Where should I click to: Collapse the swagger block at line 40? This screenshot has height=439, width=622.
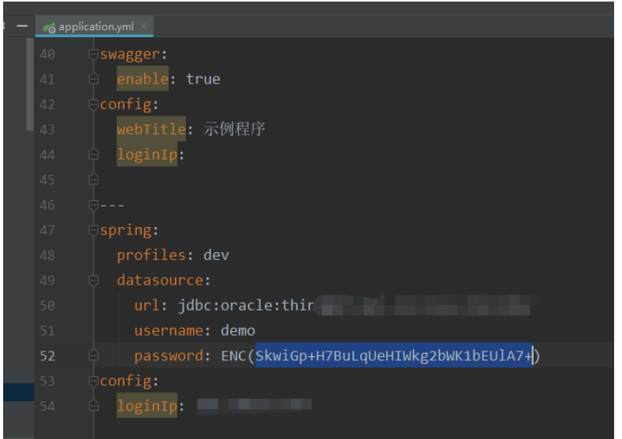point(94,54)
